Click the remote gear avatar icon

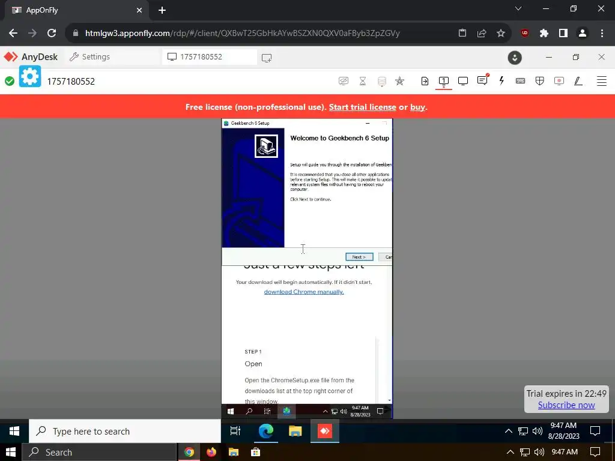pyautogui.click(x=30, y=77)
